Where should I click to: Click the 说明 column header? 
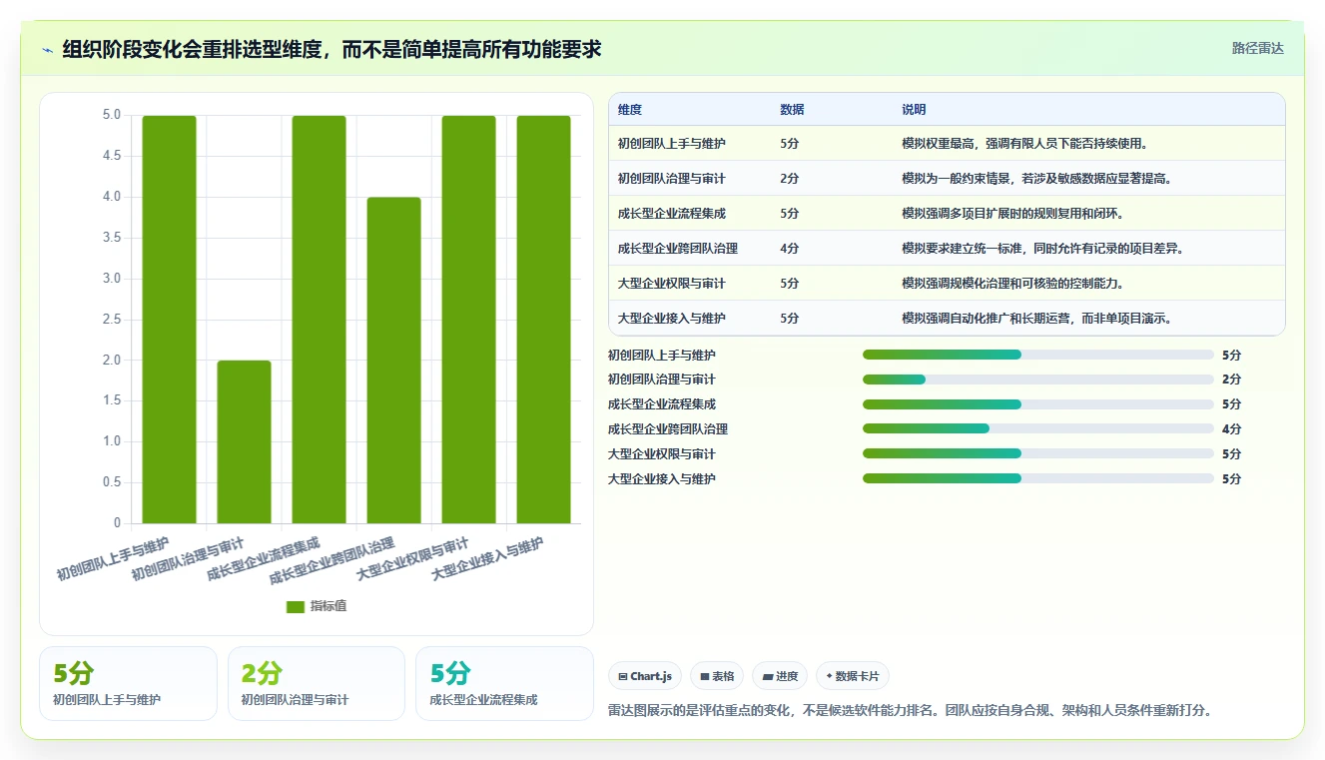click(914, 110)
